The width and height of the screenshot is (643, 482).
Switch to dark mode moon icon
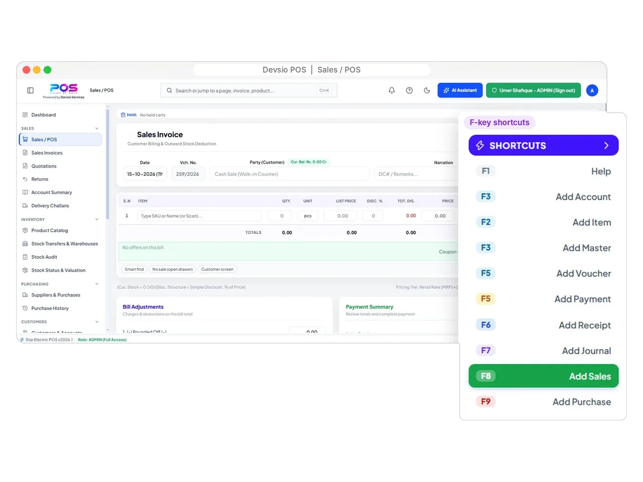[427, 90]
